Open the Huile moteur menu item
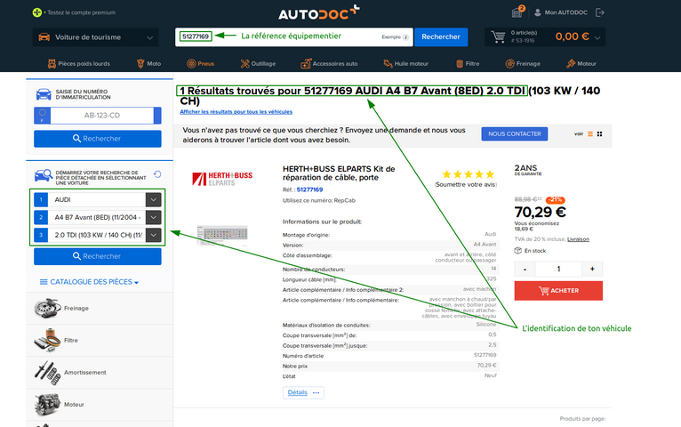 (x=405, y=63)
